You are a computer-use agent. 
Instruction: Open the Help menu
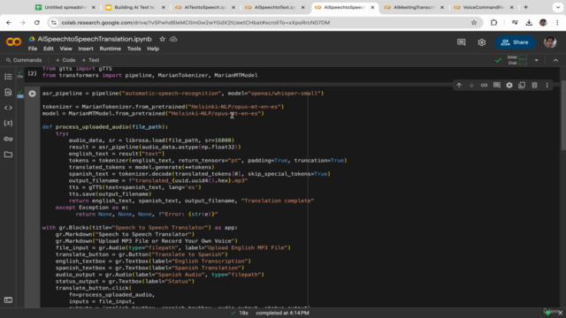pos(153,49)
